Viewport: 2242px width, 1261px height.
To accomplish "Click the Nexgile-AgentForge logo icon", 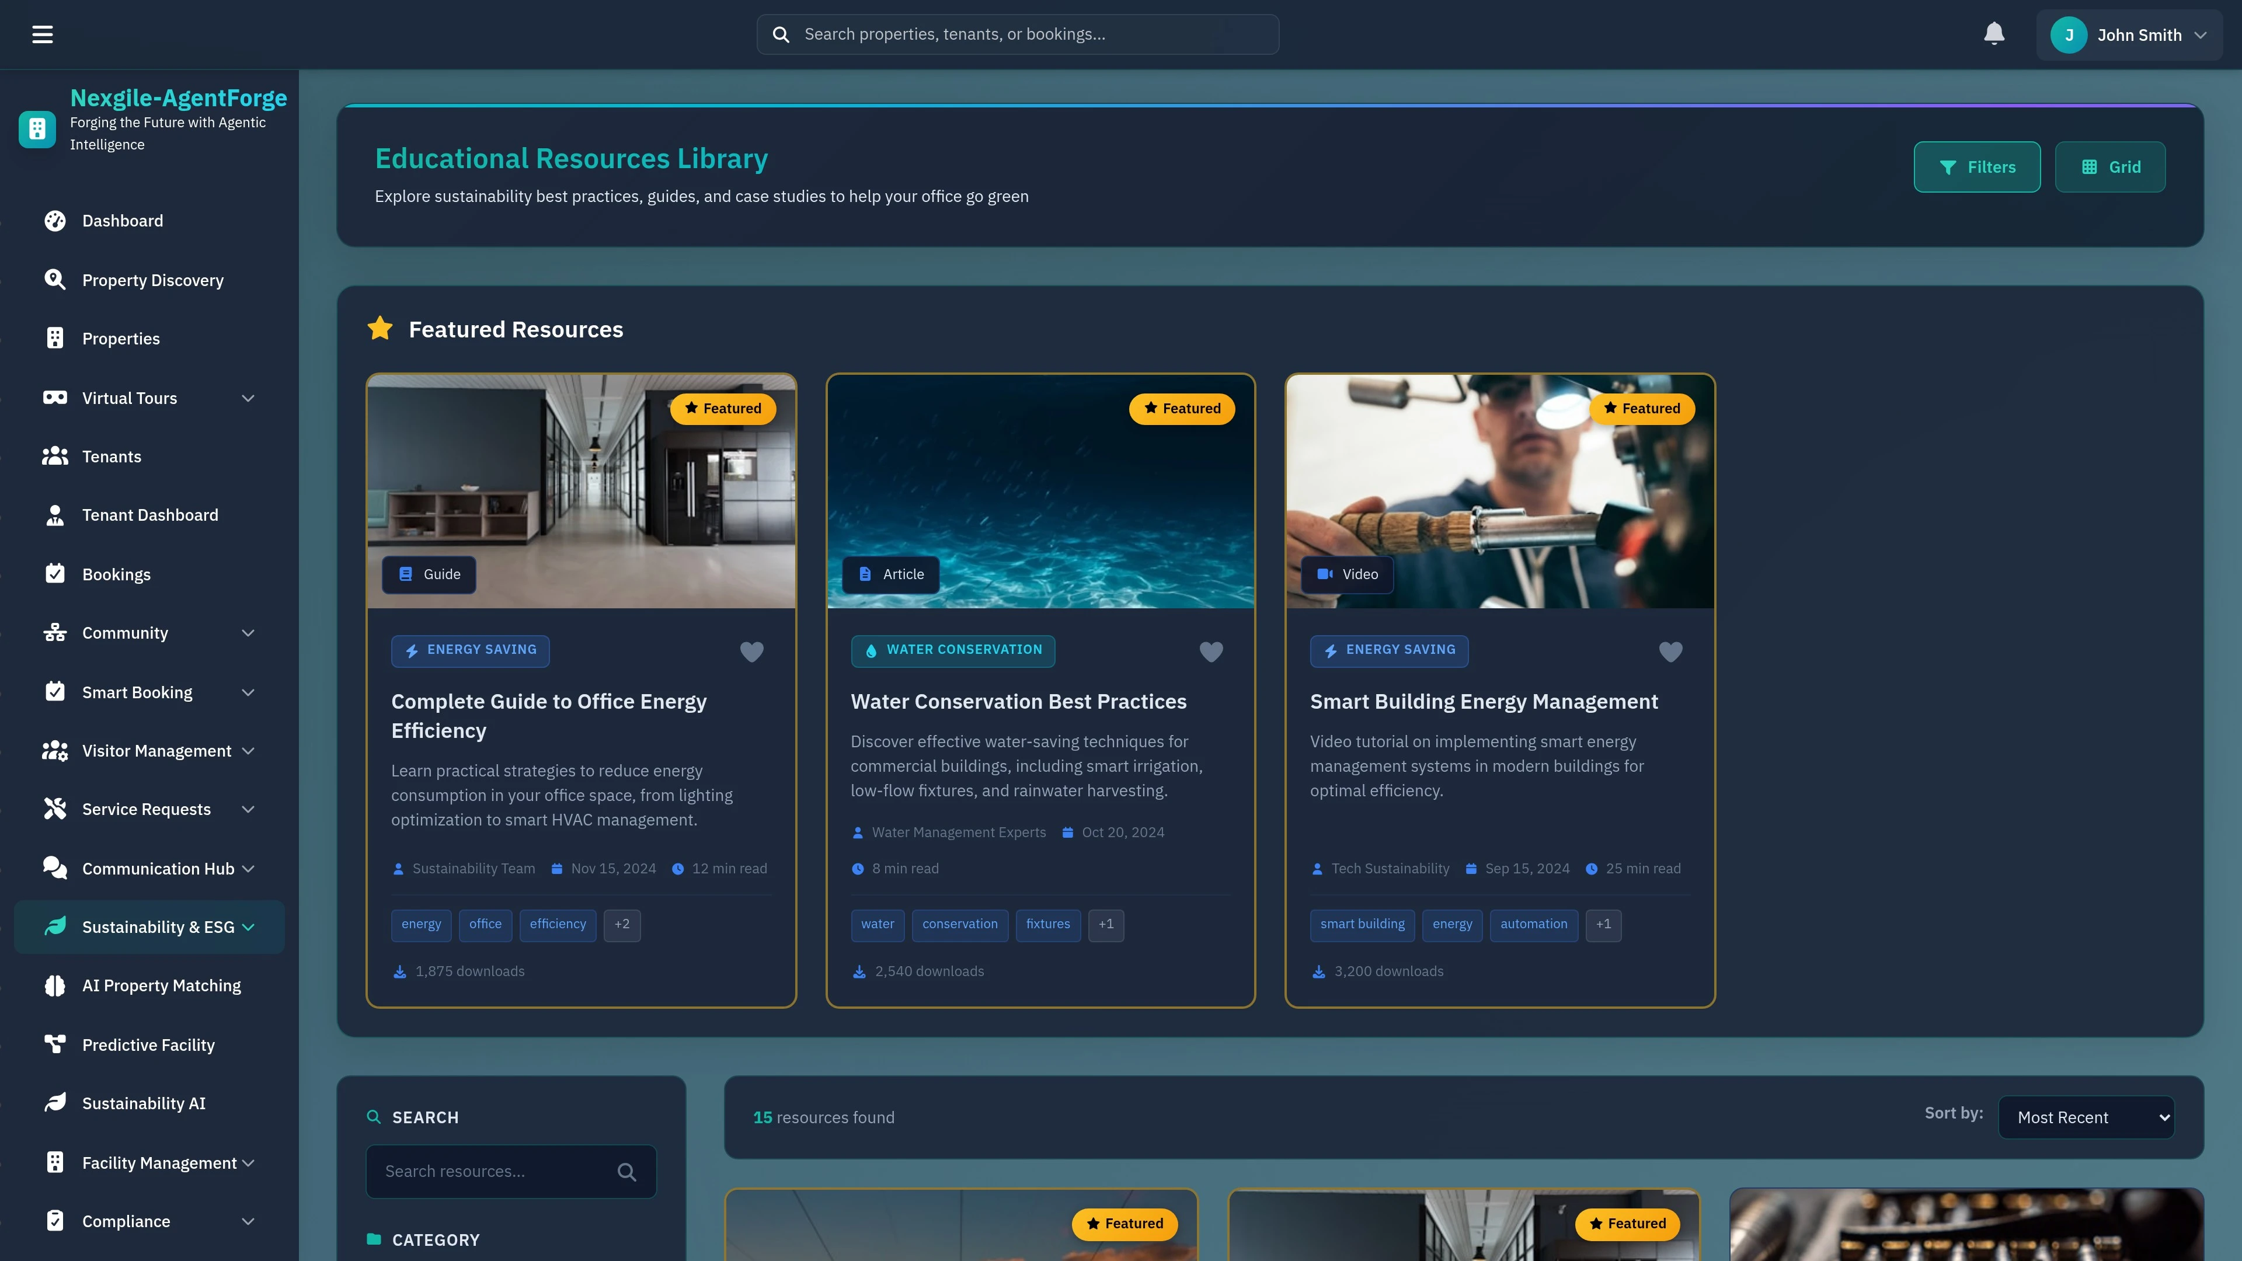I will pyautogui.click(x=37, y=130).
